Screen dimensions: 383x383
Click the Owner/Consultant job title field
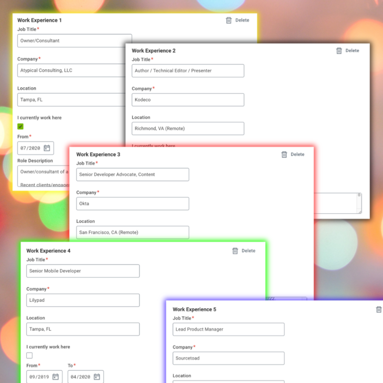point(74,41)
